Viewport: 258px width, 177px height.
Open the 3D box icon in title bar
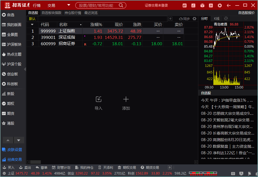(202, 5)
